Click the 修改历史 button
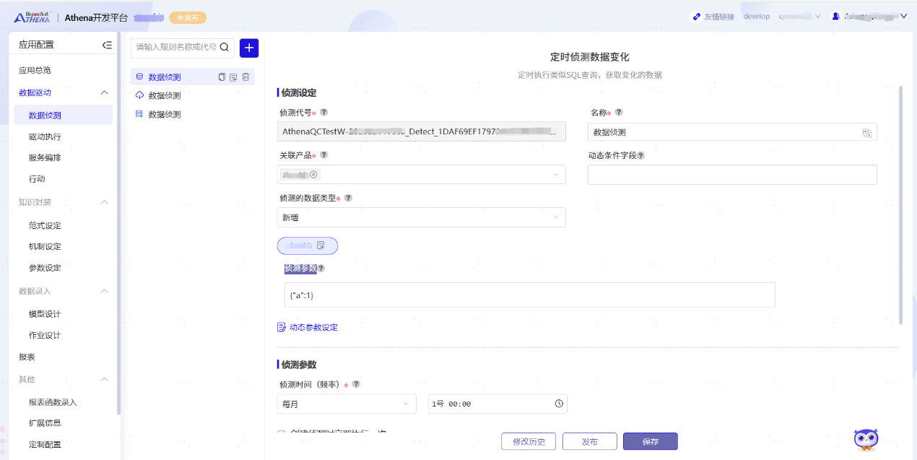The image size is (917, 460). (x=528, y=441)
